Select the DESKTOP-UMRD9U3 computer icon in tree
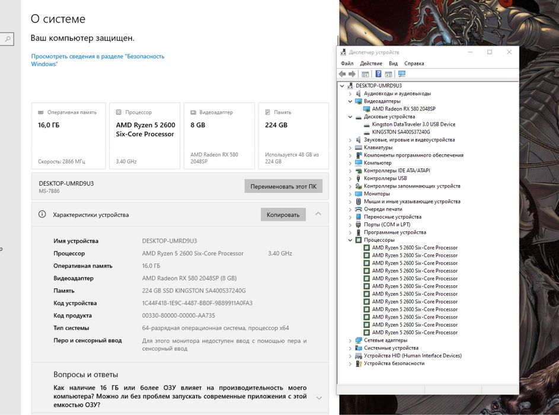The width and height of the screenshot is (559, 415). click(x=350, y=85)
